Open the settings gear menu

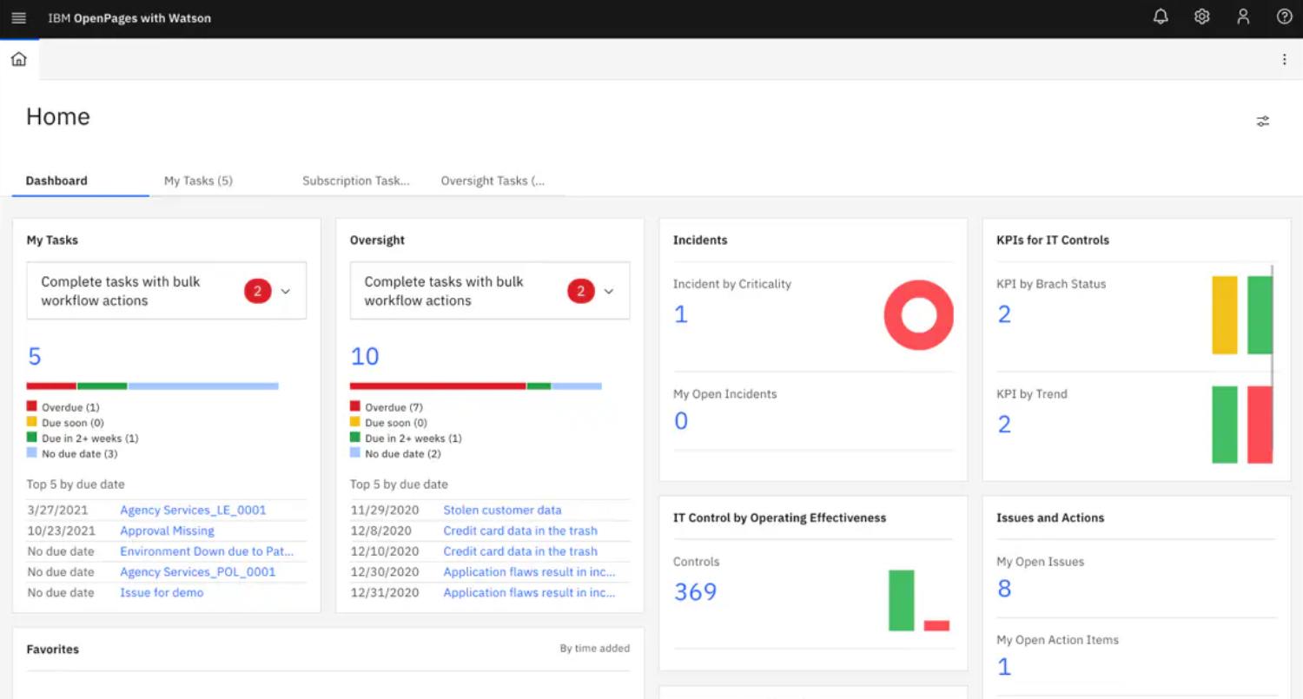1201,17
